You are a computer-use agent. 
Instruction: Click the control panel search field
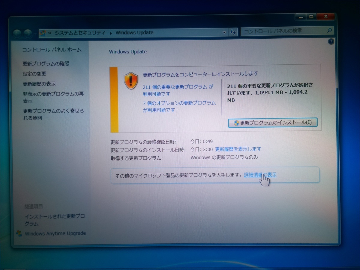pos(287,31)
